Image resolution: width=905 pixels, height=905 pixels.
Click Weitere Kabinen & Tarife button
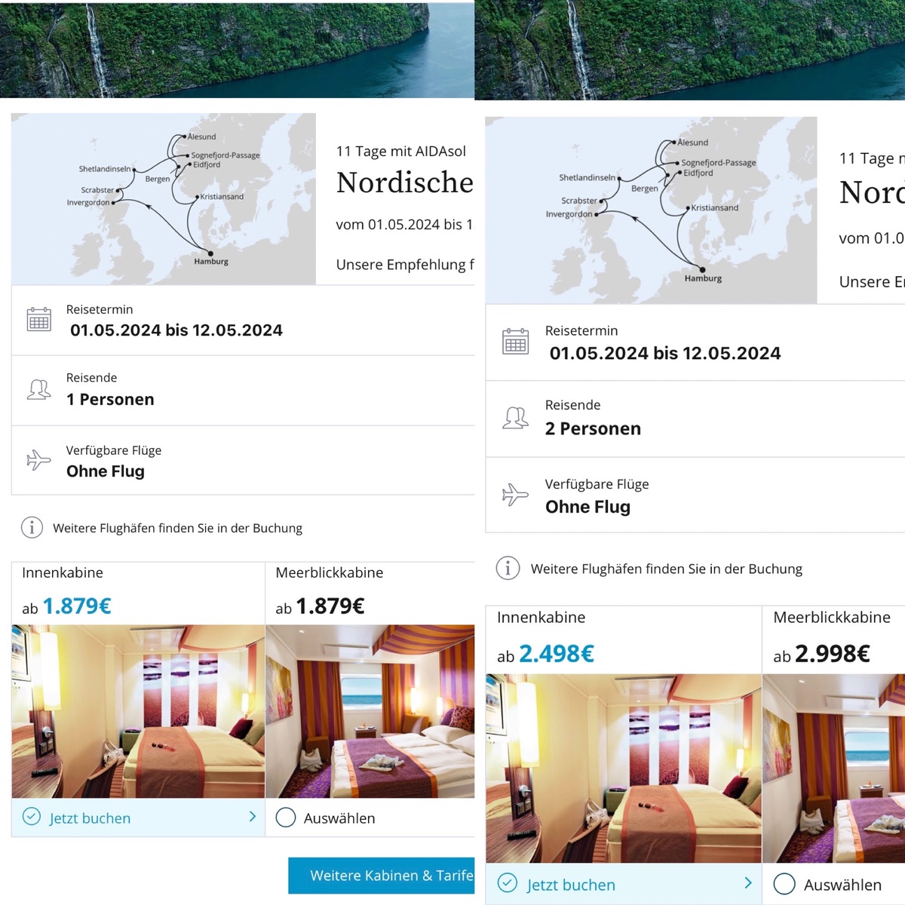coord(382,876)
